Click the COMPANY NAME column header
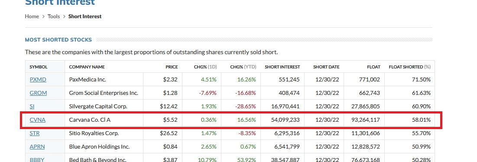This screenshot has width=477, height=162. pos(87,67)
